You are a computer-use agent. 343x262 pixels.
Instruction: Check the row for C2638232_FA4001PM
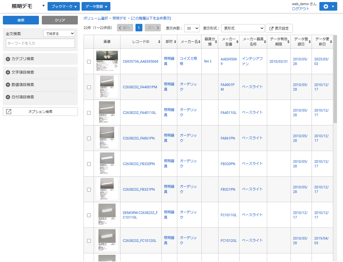click(89, 87)
